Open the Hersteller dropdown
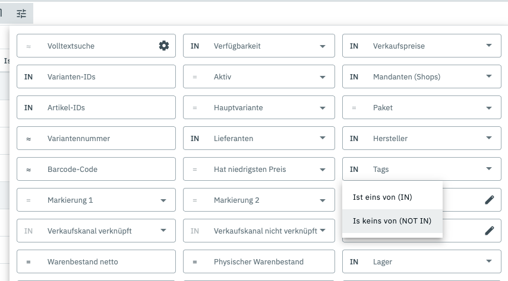 (x=489, y=138)
